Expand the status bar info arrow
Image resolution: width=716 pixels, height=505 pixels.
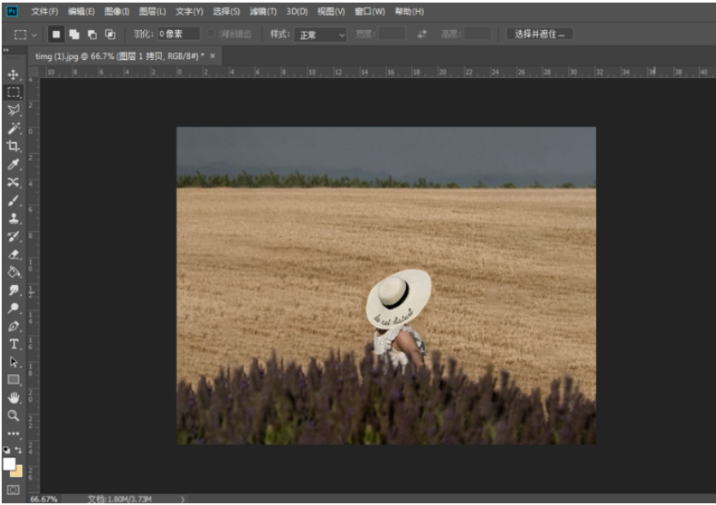182,498
